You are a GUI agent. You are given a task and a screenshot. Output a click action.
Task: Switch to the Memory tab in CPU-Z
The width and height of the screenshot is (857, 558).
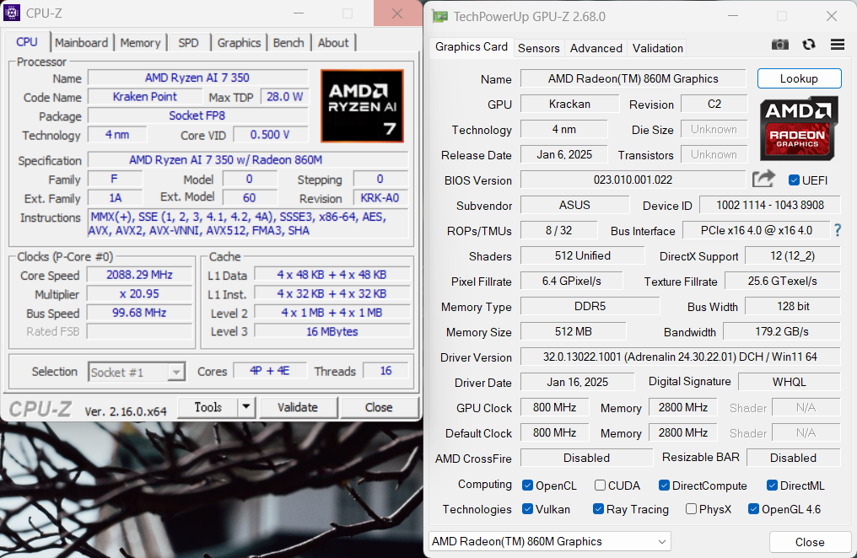[x=140, y=43]
